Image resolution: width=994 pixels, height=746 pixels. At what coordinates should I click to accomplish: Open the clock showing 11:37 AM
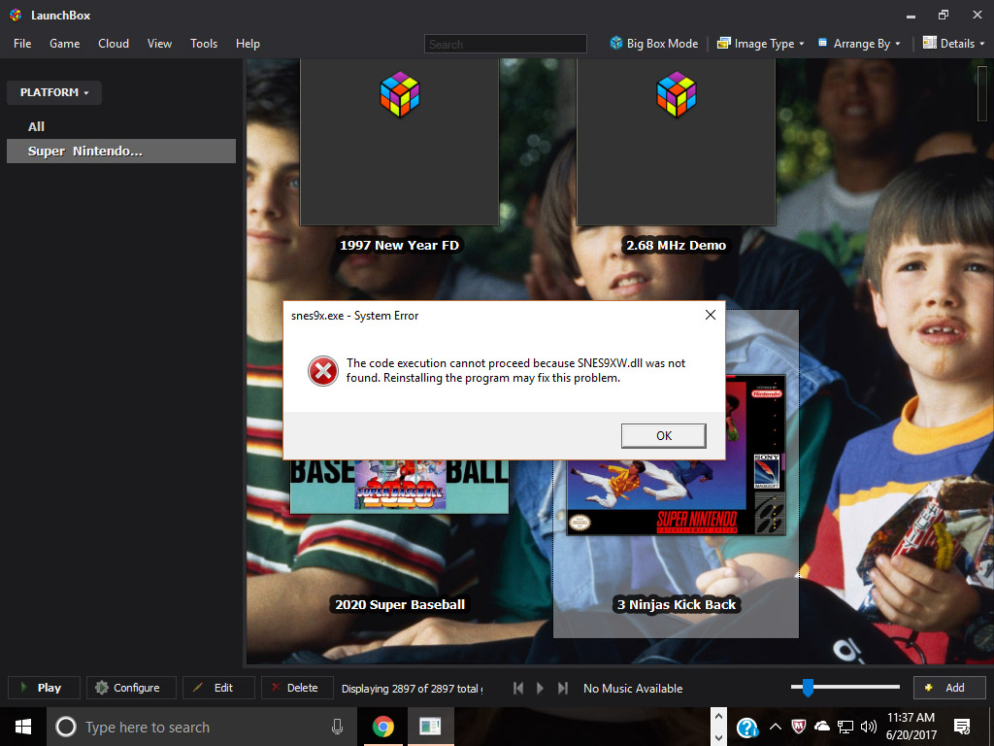pos(911,727)
